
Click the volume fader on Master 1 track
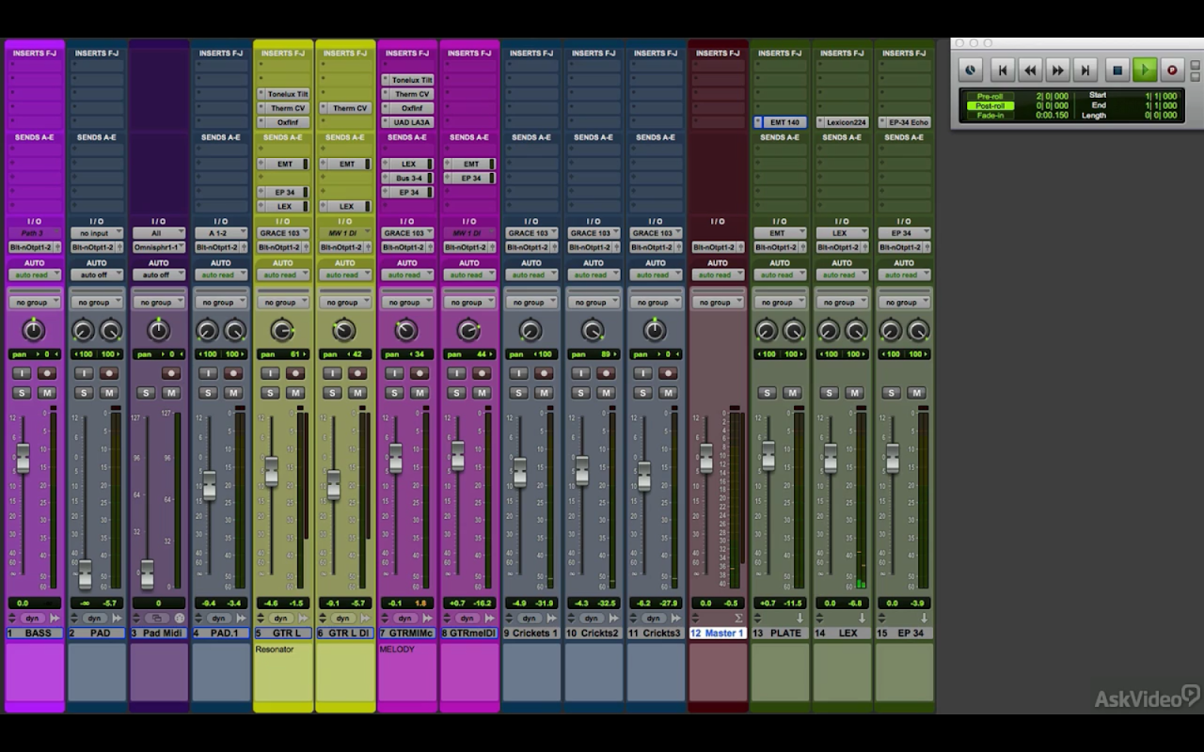[705, 458]
